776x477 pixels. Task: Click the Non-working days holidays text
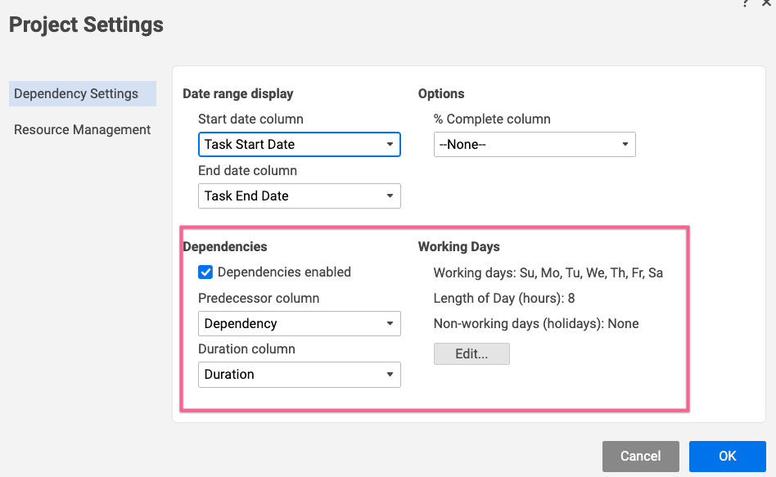(535, 324)
